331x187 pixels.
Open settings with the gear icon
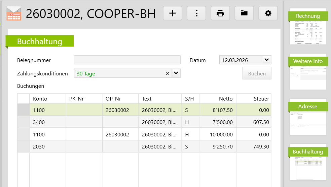(268, 13)
